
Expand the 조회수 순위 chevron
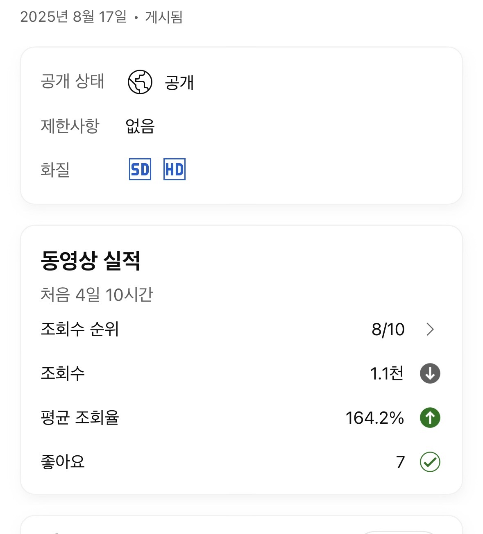click(430, 329)
